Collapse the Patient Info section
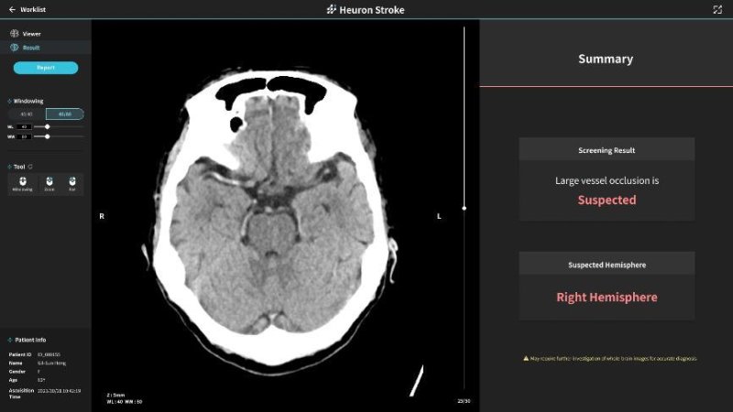This screenshot has height=412, width=733. 9,340
